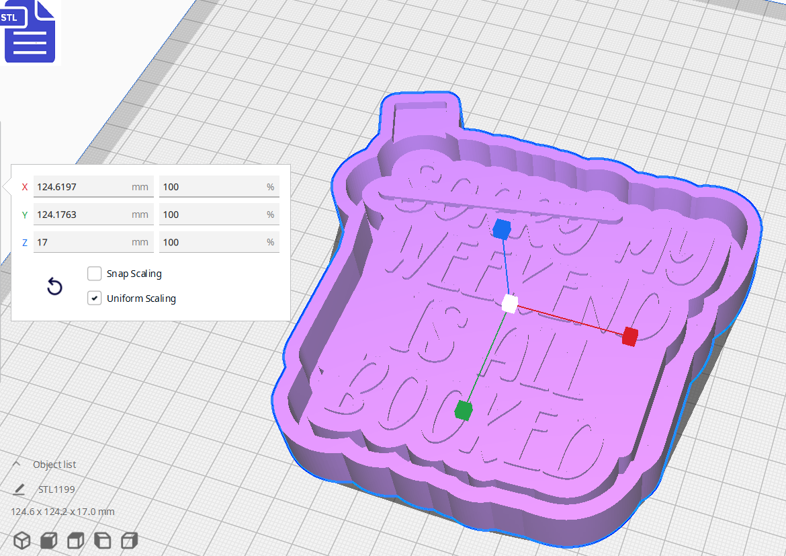Click the Z dimension input showing 17 mm
The height and width of the screenshot is (556, 786).
tap(93, 241)
